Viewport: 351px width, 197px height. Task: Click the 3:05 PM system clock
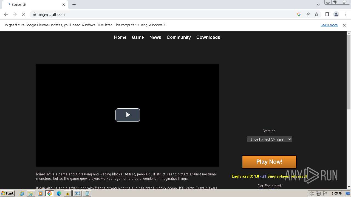(337, 193)
